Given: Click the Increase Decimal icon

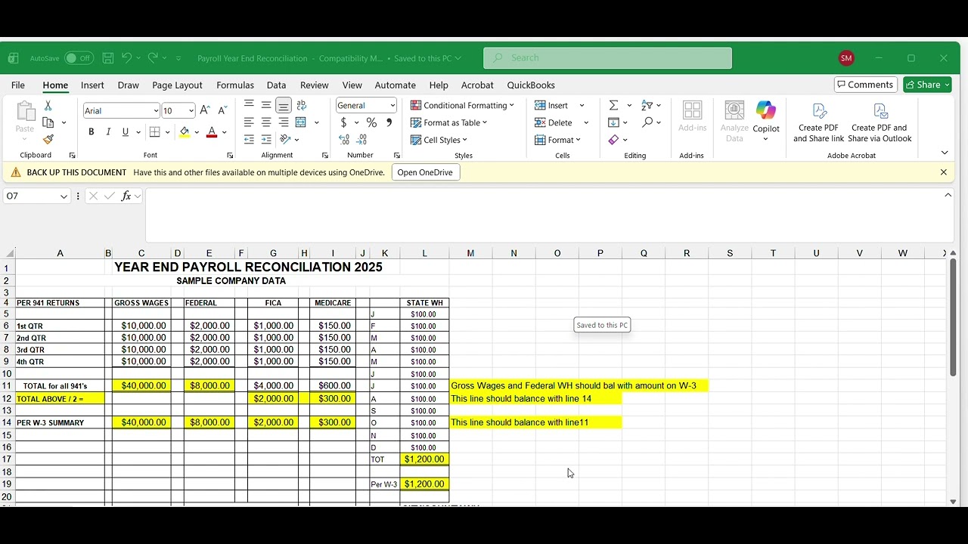Looking at the screenshot, I should pyautogui.click(x=344, y=140).
